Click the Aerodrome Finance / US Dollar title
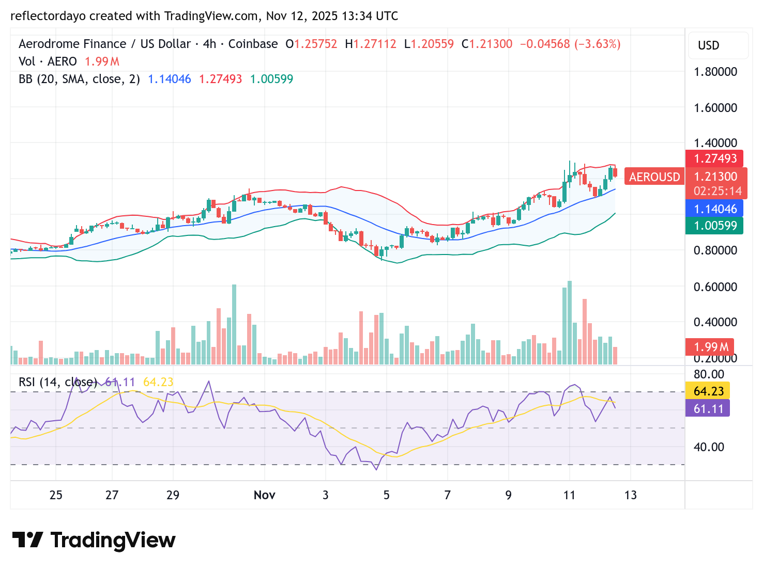The image size is (763, 571). point(105,44)
